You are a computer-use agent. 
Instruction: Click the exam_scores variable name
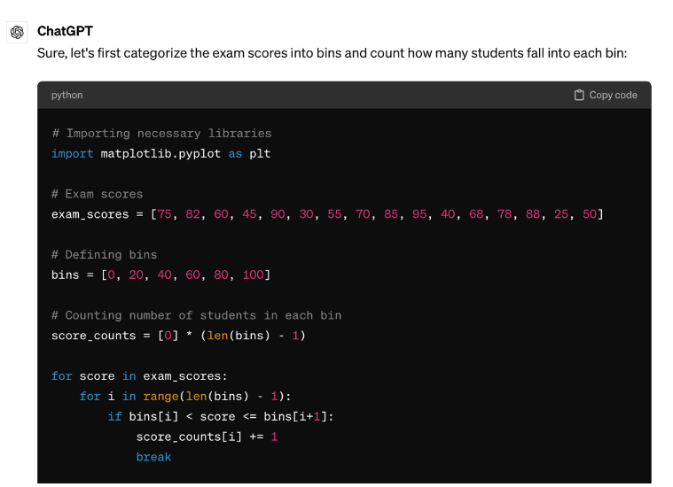pyautogui.click(x=90, y=214)
